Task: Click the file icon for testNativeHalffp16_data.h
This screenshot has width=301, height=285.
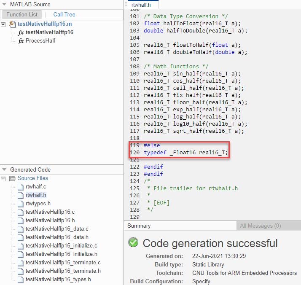Action: pyautogui.click(x=21, y=238)
